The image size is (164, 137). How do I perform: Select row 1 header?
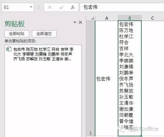(91, 78)
